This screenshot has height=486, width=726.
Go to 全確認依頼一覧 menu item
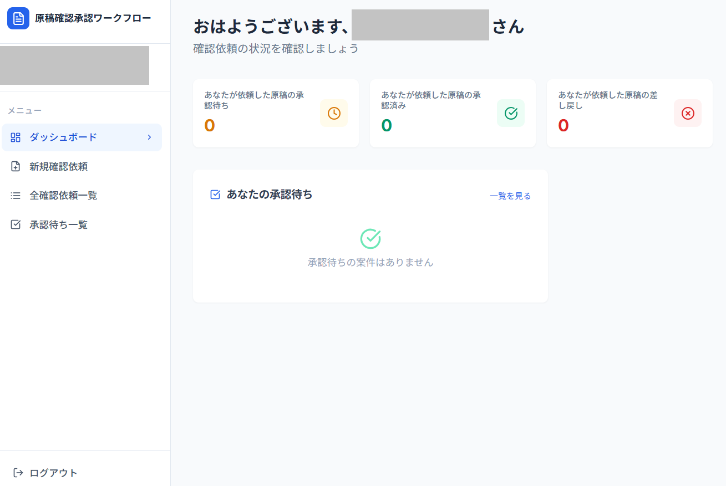pos(82,196)
